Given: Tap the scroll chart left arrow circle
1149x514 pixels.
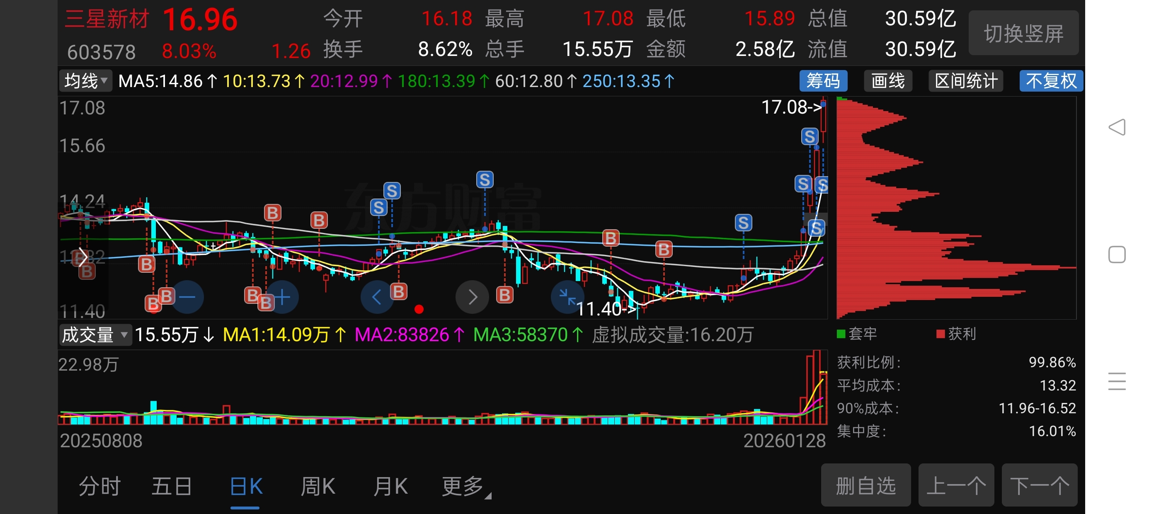Looking at the screenshot, I should tap(376, 297).
